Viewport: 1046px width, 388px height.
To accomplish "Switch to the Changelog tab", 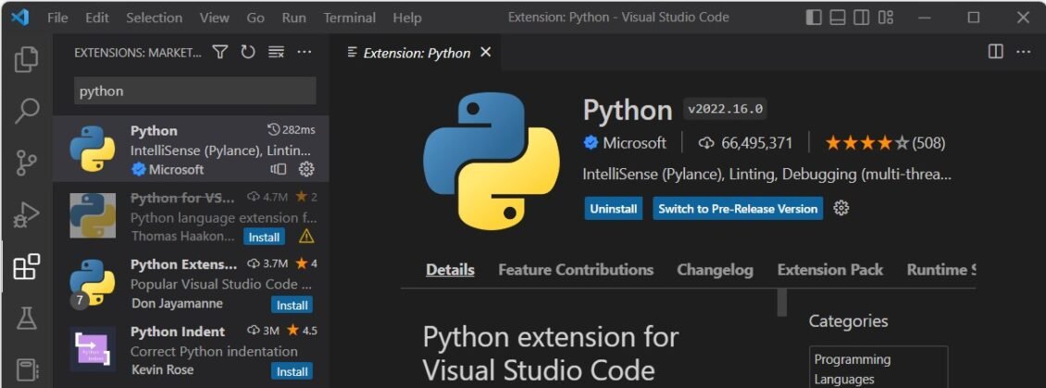I will pyautogui.click(x=715, y=270).
